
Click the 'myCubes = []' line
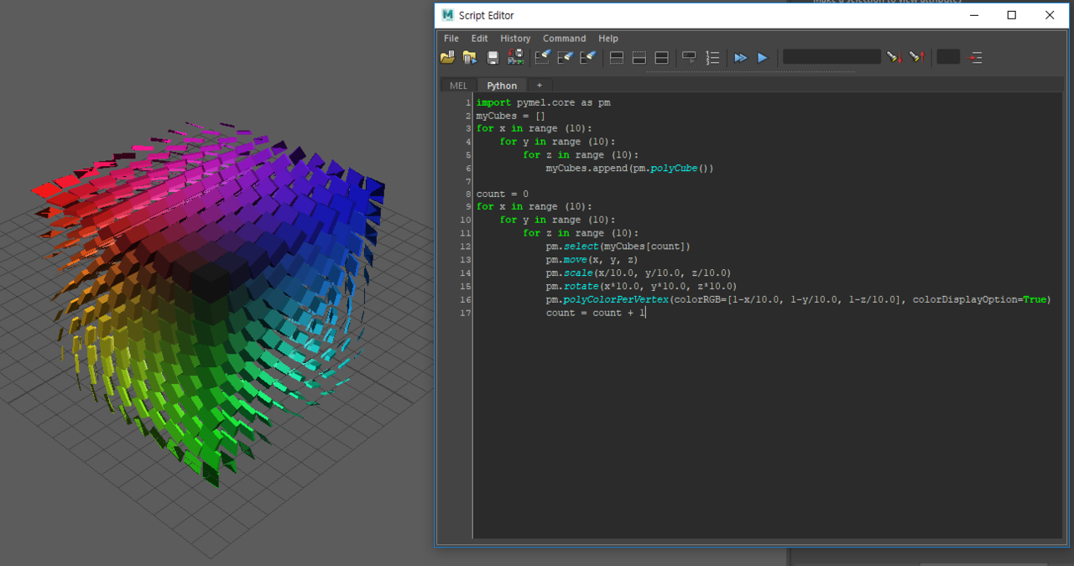[x=511, y=116]
